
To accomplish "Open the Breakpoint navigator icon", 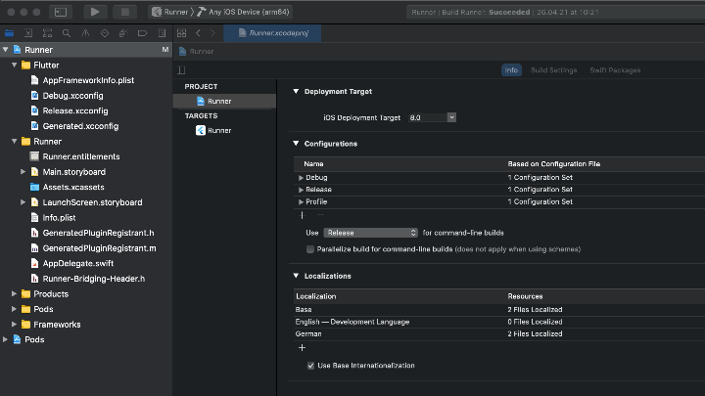I will [142, 33].
